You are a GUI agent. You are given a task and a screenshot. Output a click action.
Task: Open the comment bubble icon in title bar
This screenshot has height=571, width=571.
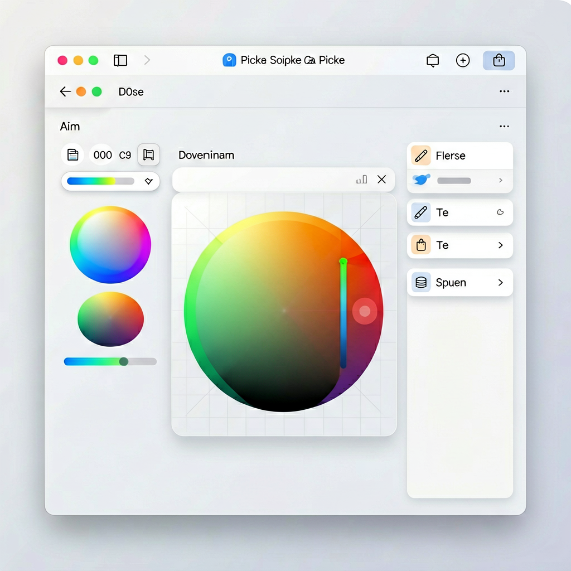point(433,60)
